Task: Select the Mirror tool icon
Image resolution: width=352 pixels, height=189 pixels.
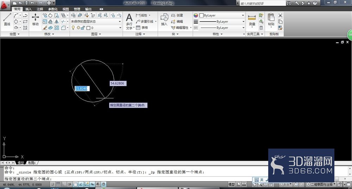Action: [x=57, y=21]
